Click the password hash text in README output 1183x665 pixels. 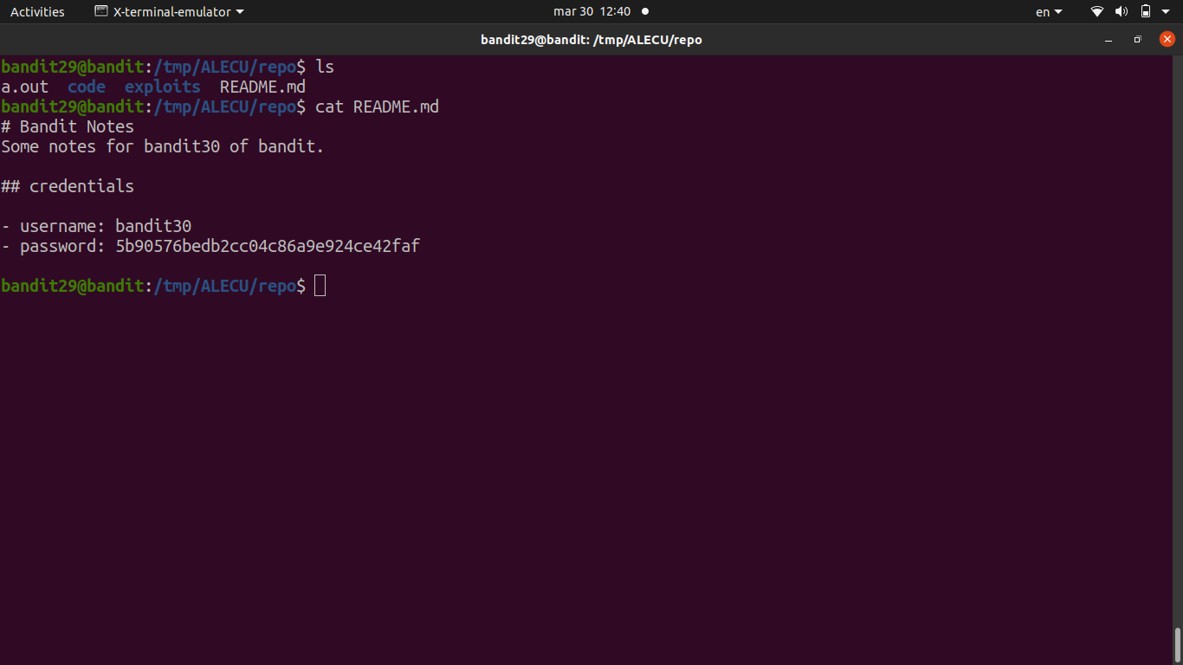pos(268,246)
